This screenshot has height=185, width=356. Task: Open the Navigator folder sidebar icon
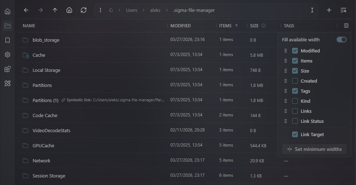click(x=8, y=26)
